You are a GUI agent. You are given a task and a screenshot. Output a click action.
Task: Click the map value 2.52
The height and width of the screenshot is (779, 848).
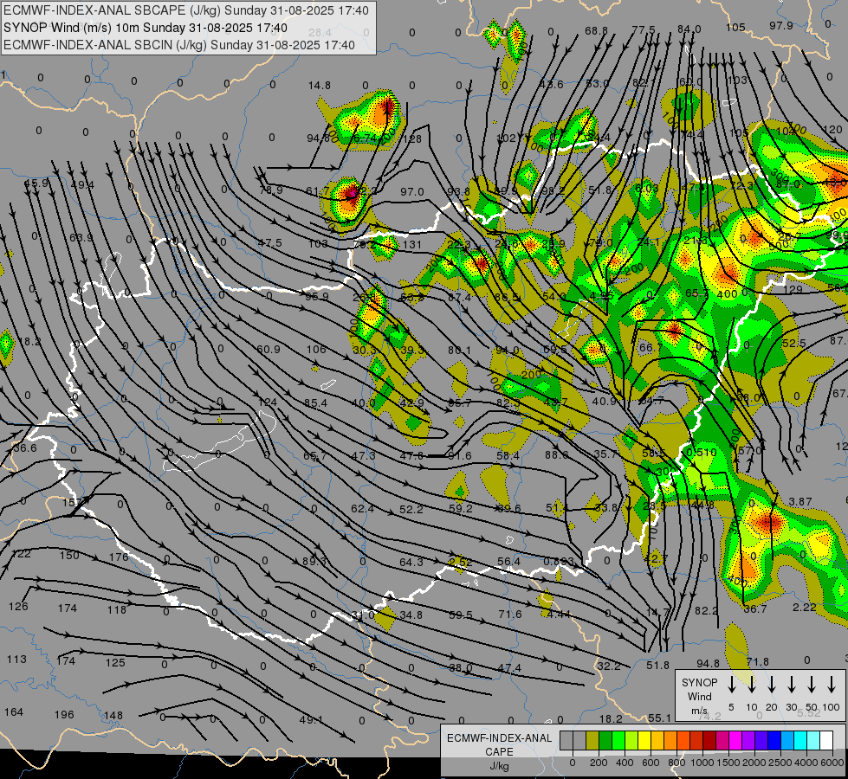pos(460,562)
